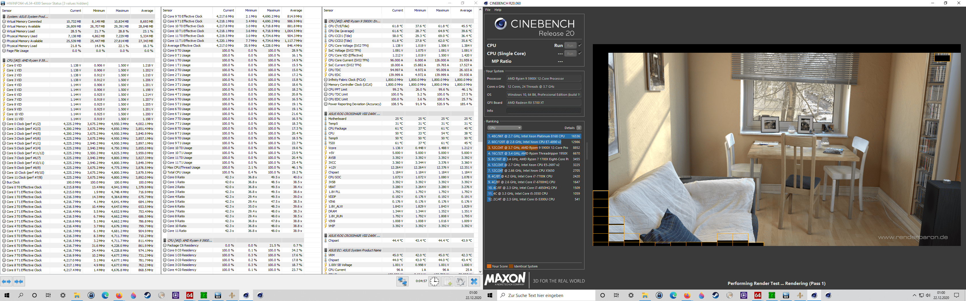This screenshot has width=966, height=301.
Task: Click the system tray network icon
Action: tap(921, 295)
